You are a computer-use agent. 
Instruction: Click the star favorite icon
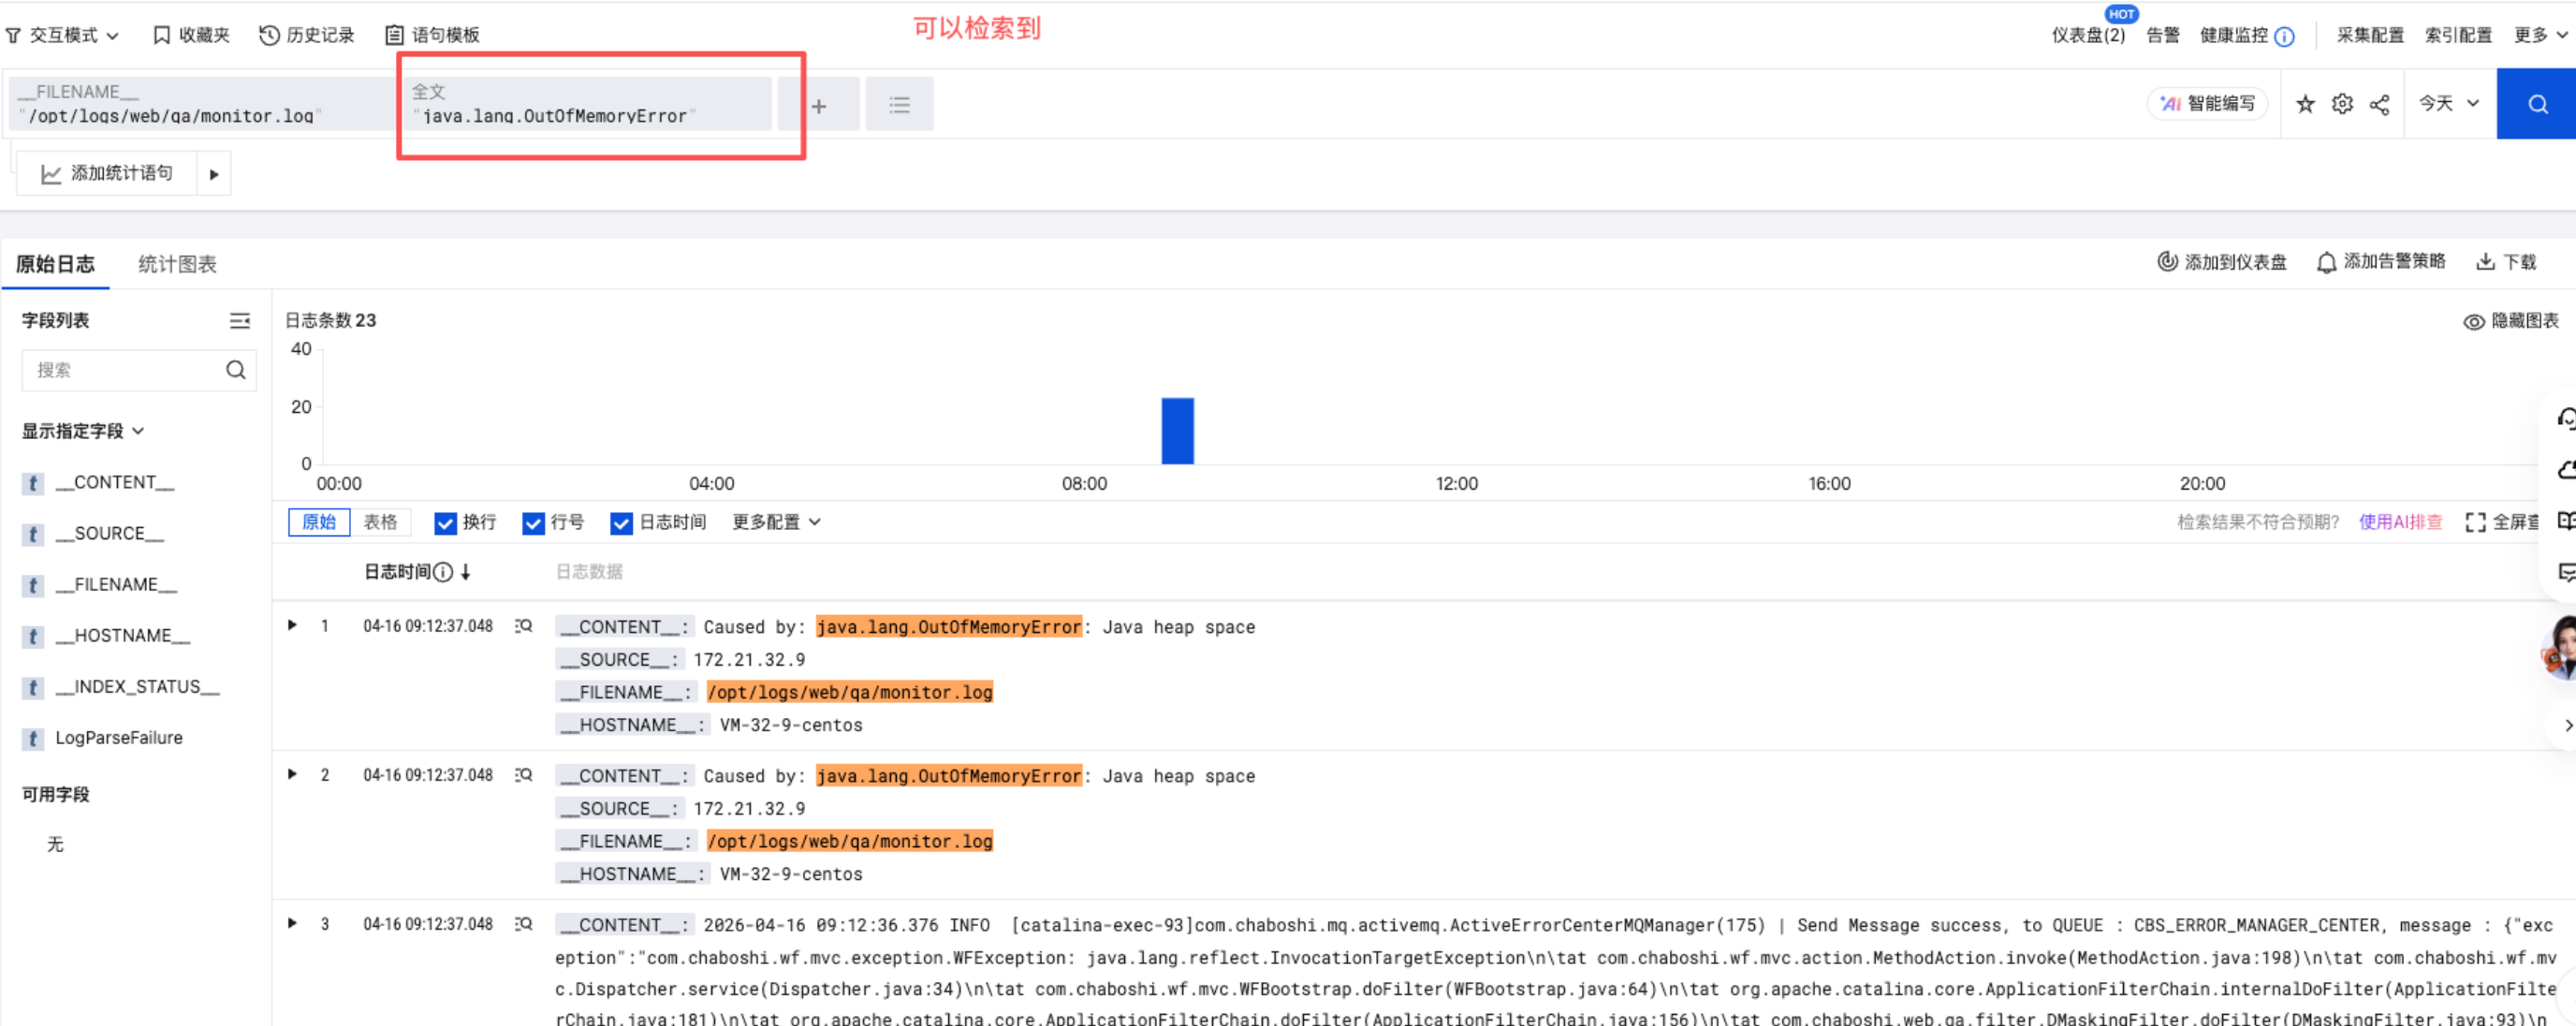click(x=2305, y=104)
